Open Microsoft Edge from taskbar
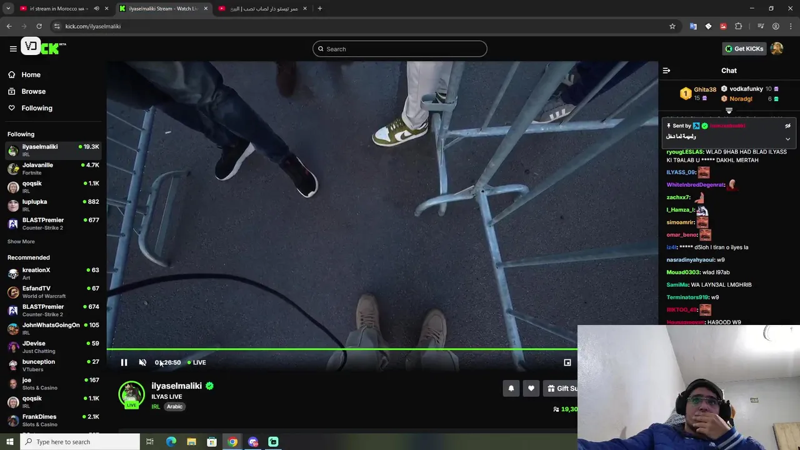Image resolution: width=800 pixels, height=450 pixels. point(171,442)
